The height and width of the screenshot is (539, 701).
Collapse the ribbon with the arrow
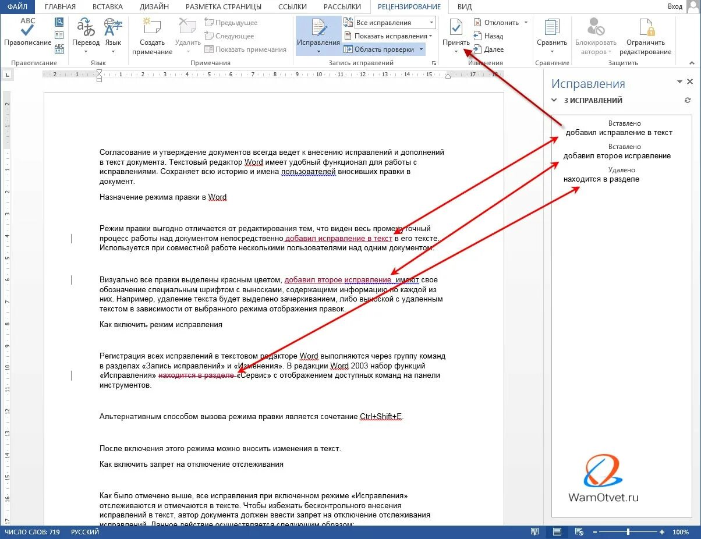pos(693,62)
